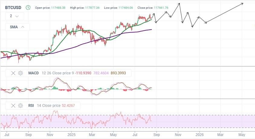Click the MACD histogram value -110.9390
This screenshot has width=255, height=139.
[x=83, y=73]
